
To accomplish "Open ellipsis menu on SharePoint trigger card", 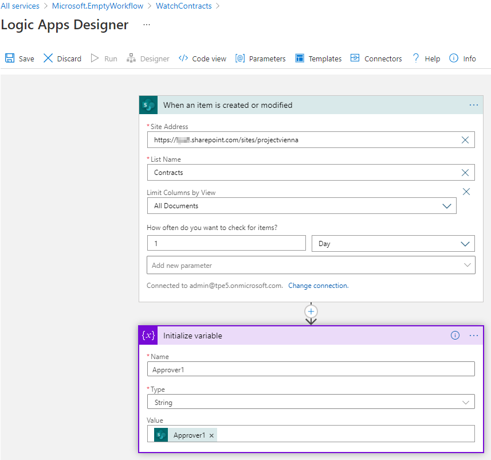I will [474, 105].
